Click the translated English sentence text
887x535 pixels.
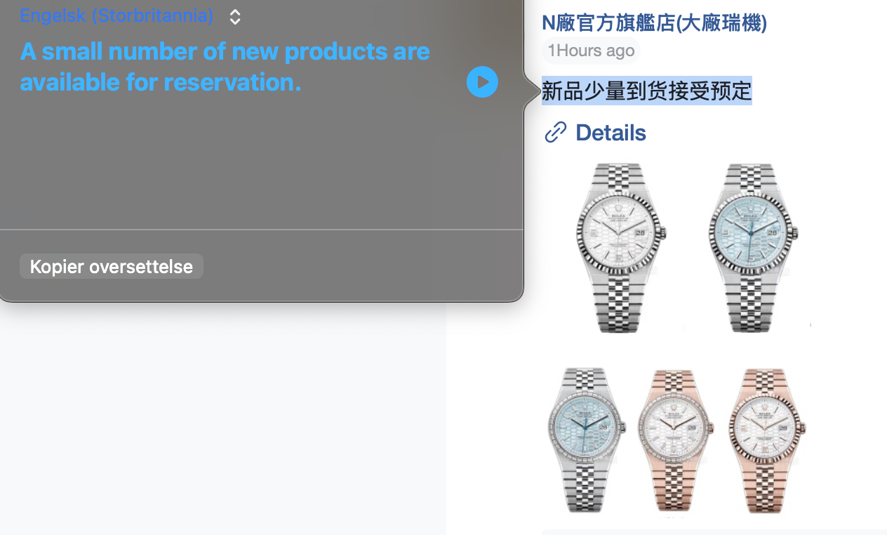225,67
